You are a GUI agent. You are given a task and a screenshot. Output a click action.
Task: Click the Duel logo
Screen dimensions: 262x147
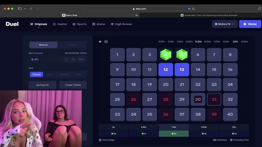(12, 24)
